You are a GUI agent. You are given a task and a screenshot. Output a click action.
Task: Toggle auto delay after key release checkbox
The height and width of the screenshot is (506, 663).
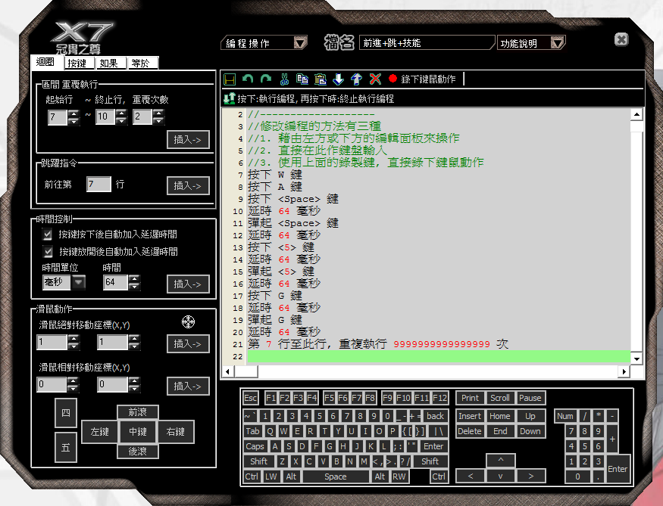coord(48,251)
